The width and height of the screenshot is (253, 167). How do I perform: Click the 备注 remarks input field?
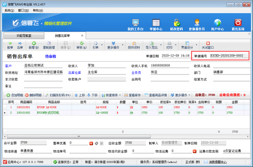tap(43, 86)
